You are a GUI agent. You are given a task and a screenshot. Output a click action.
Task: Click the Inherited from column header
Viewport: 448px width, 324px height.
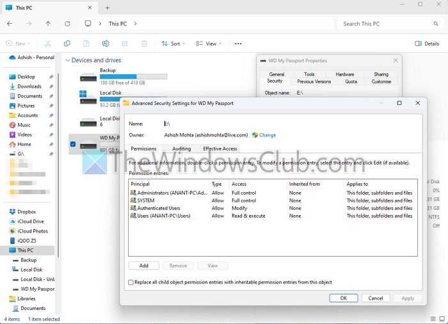315,184
